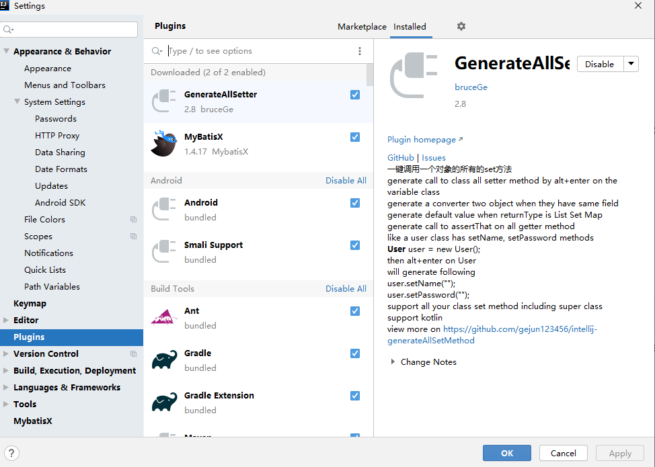Toggle the Gradle Extension checkbox
Viewport: 655px width, 467px height.
(355, 396)
